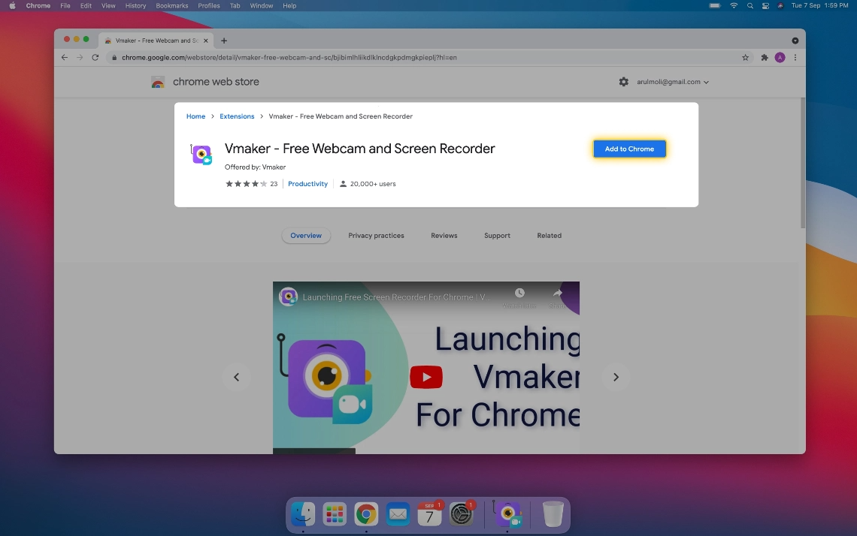Show the next screenshot with right arrow
The height and width of the screenshot is (536, 857).
point(616,377)
